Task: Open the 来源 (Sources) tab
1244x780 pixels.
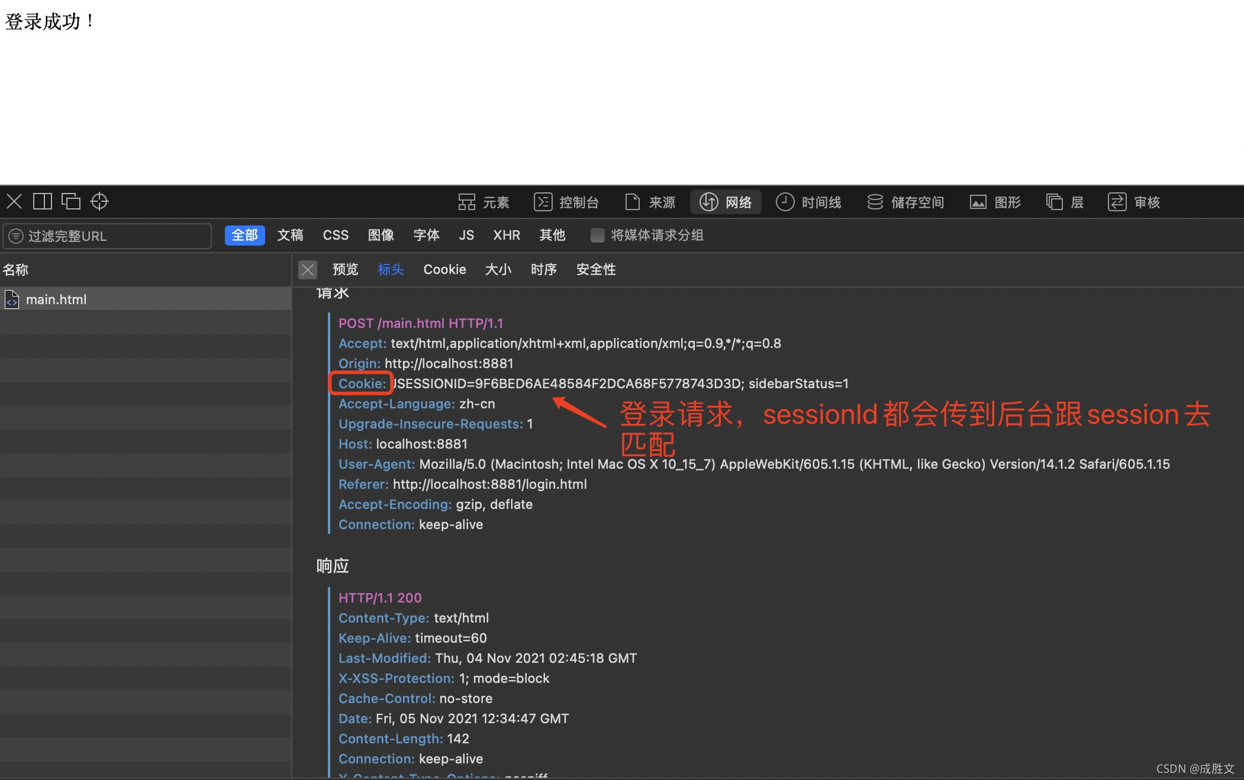Action: [x=650, y=202]
